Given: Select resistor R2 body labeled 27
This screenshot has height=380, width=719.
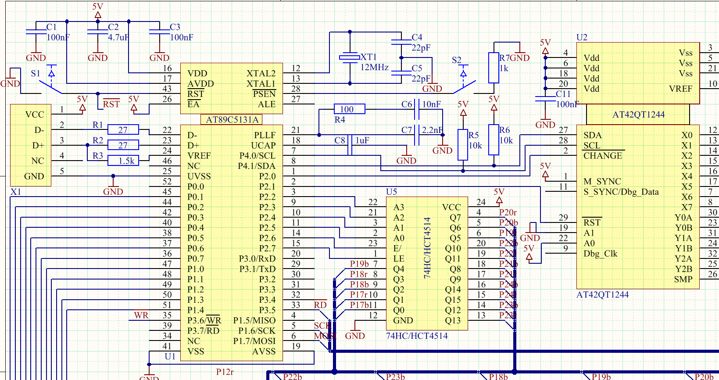Looking at the screenshot, I should coord(123,145).
